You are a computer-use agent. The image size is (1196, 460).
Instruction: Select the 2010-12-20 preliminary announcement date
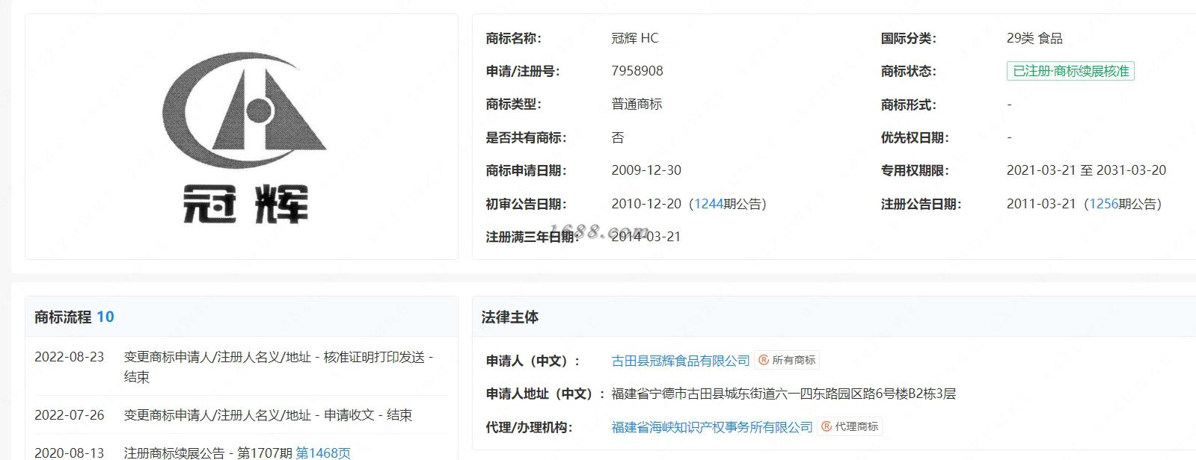646,204
